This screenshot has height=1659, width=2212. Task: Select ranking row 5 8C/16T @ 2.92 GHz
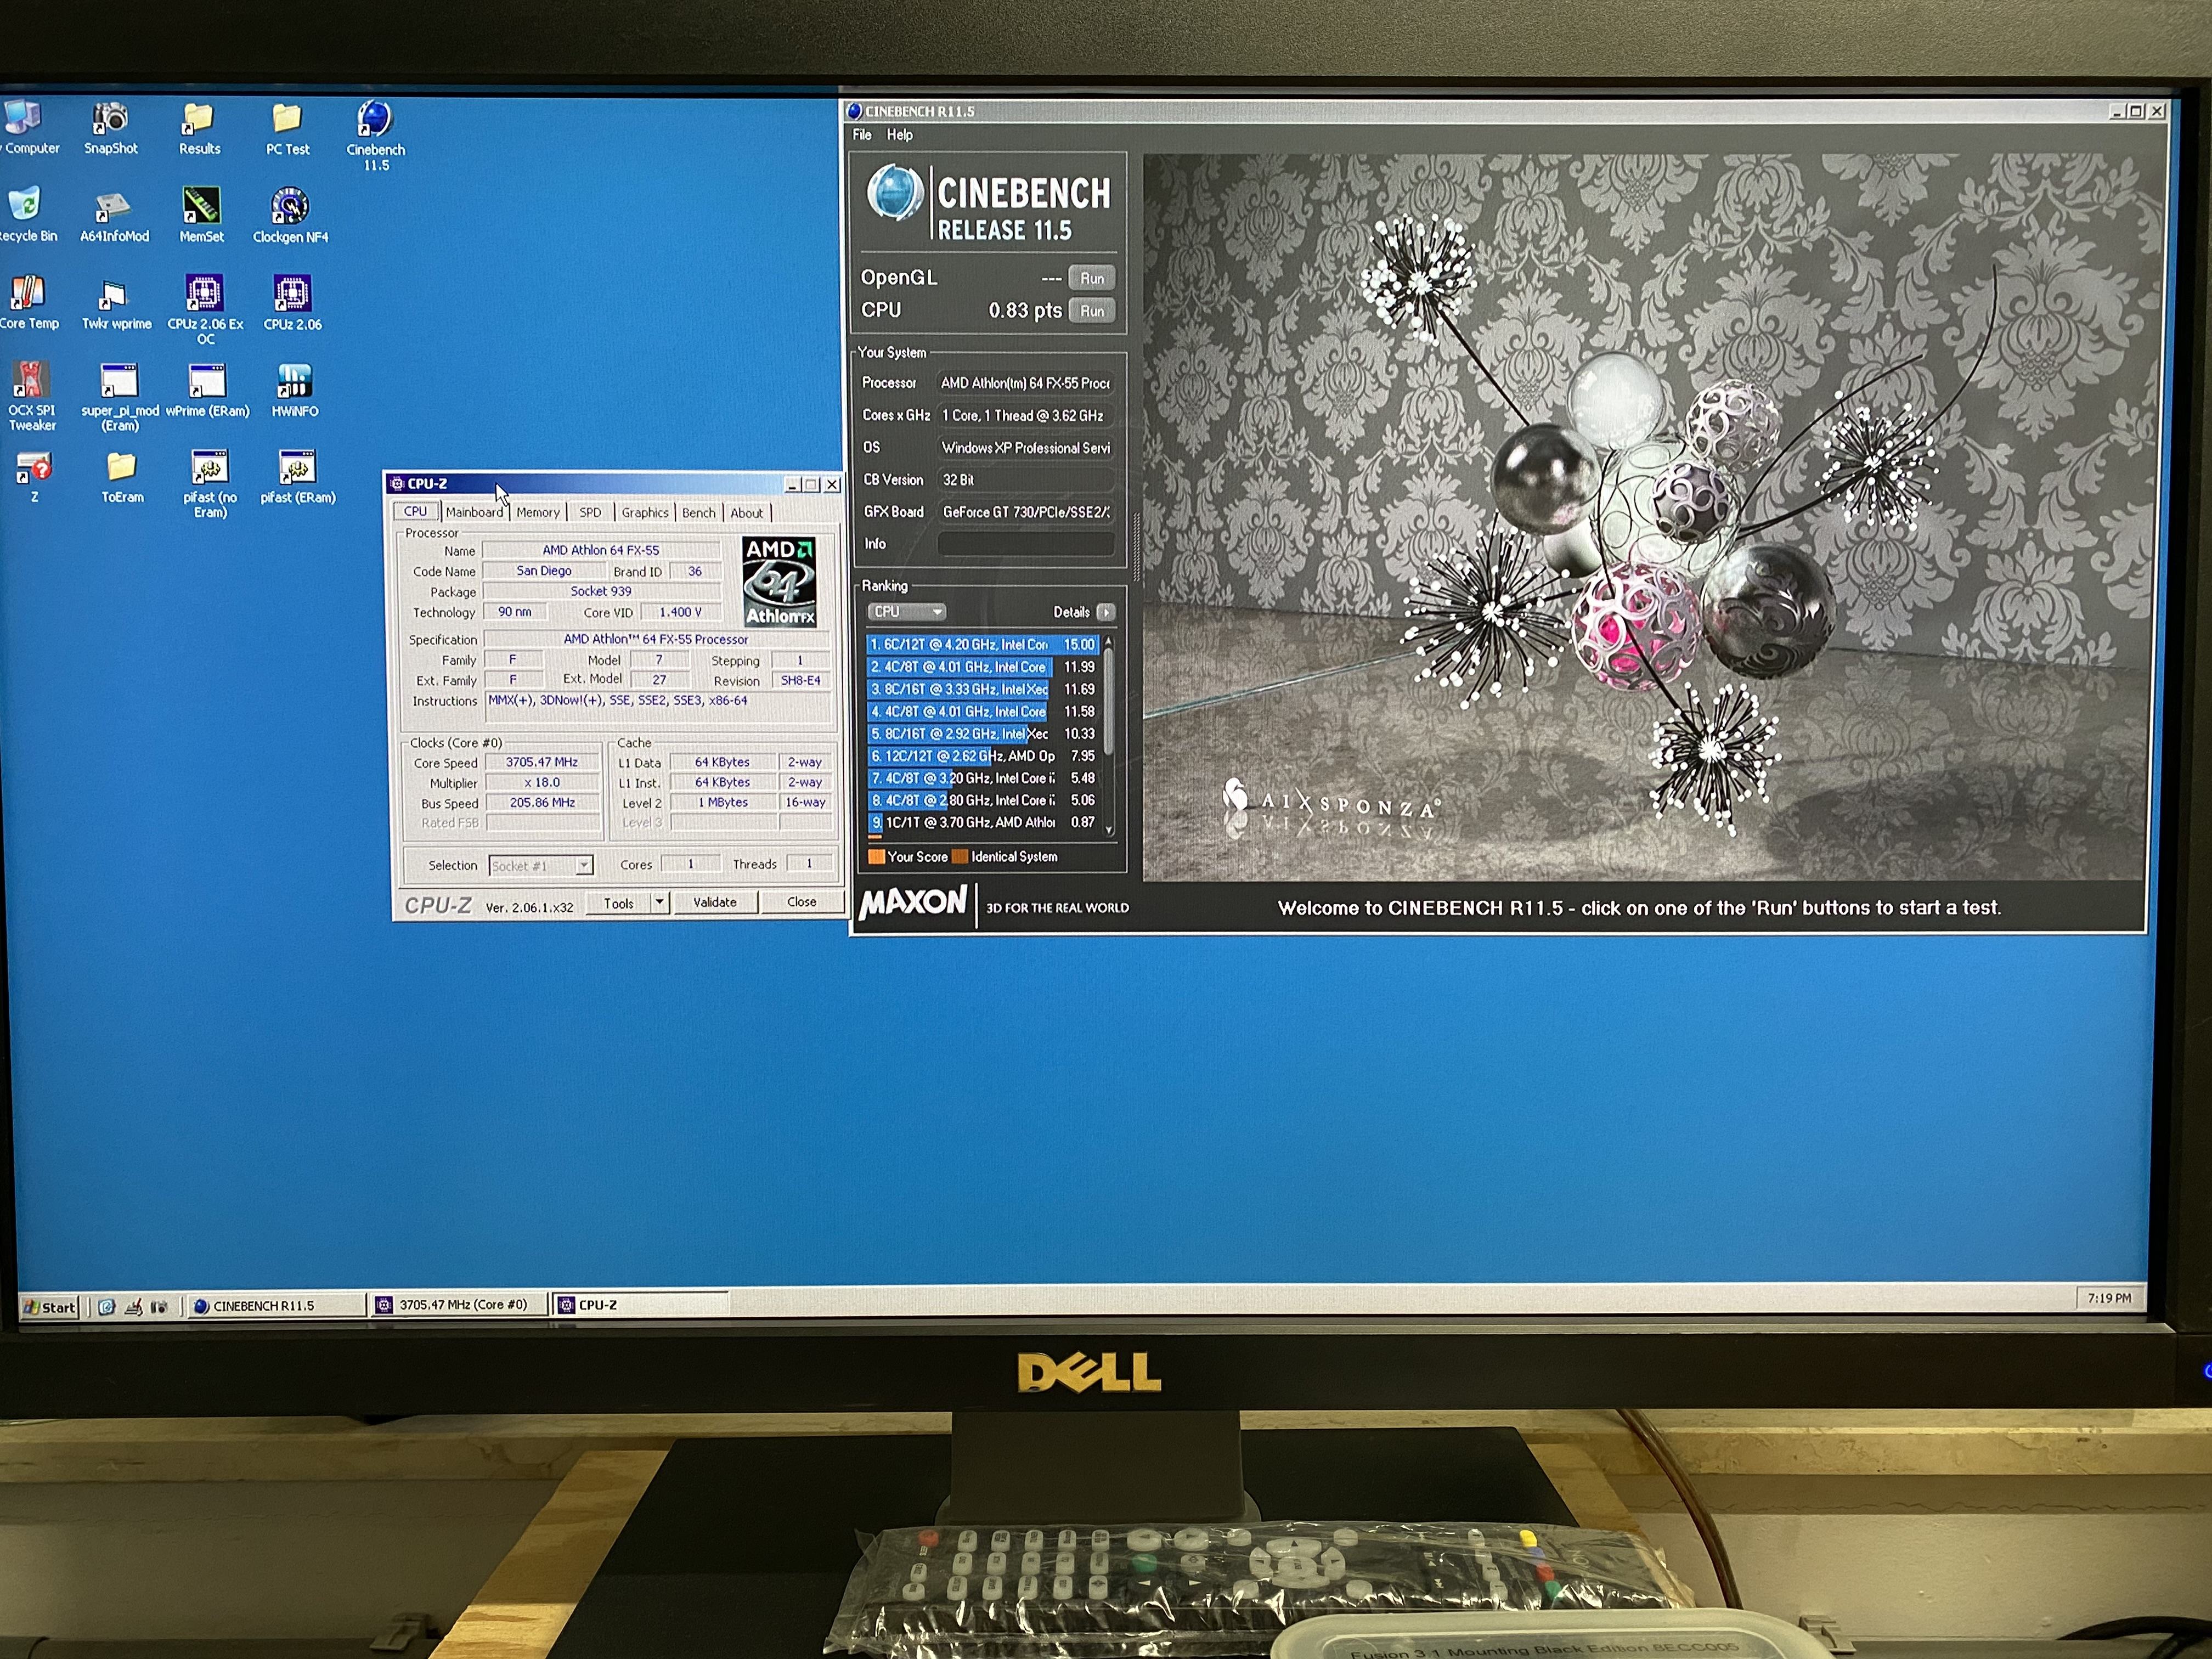[x=983, y=733]
